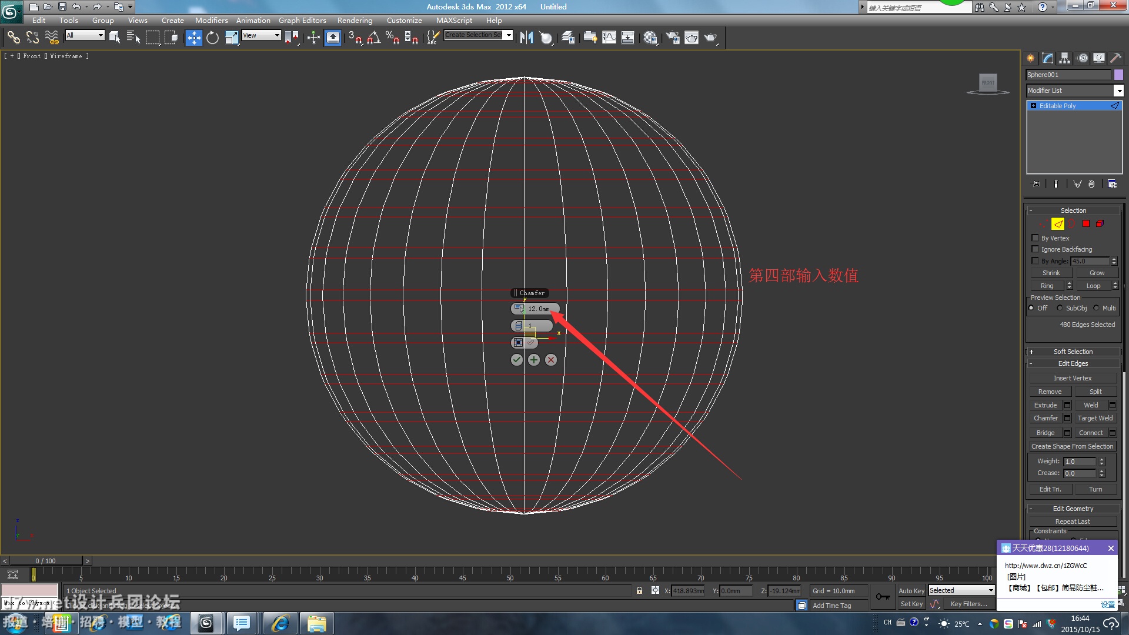Cancel the Chamfer caddy with X
This screenshot has height=635, width=1129.
click(x=551, y=360)
